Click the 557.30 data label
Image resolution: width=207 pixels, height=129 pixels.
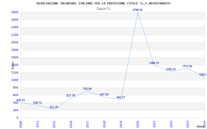pyautogui.click(x=104, y=94)
